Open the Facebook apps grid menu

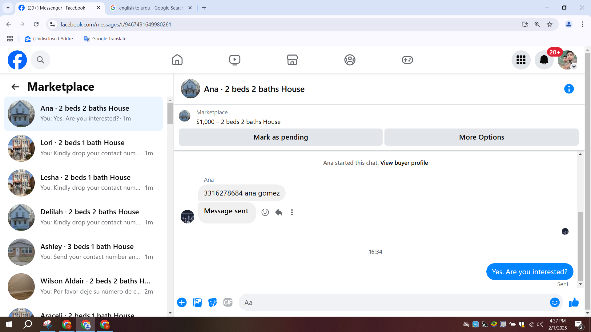point(521,60)
